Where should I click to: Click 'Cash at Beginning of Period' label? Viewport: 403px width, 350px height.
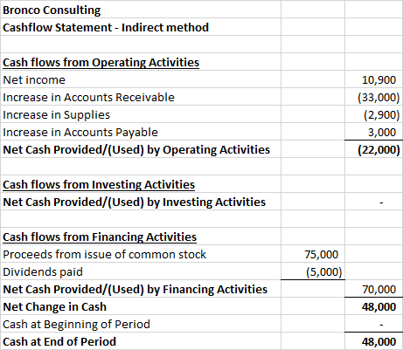76,325
